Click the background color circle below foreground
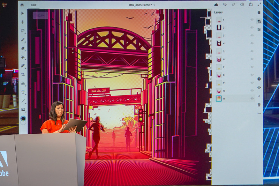The width and height of the screenshot is (279, 186). 23,122
